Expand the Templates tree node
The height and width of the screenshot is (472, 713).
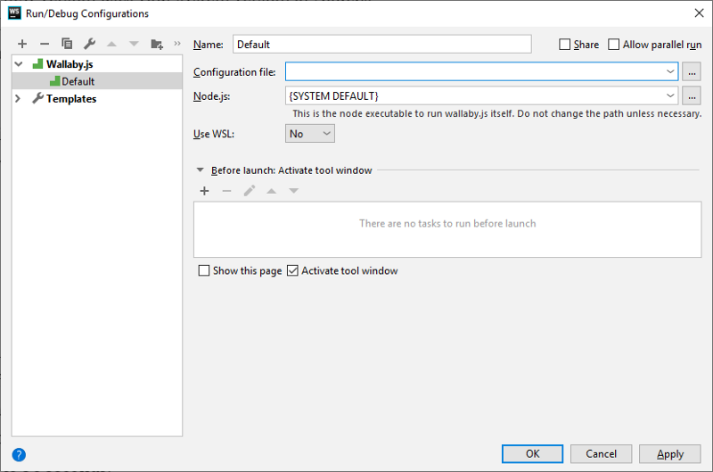(18, 98)
